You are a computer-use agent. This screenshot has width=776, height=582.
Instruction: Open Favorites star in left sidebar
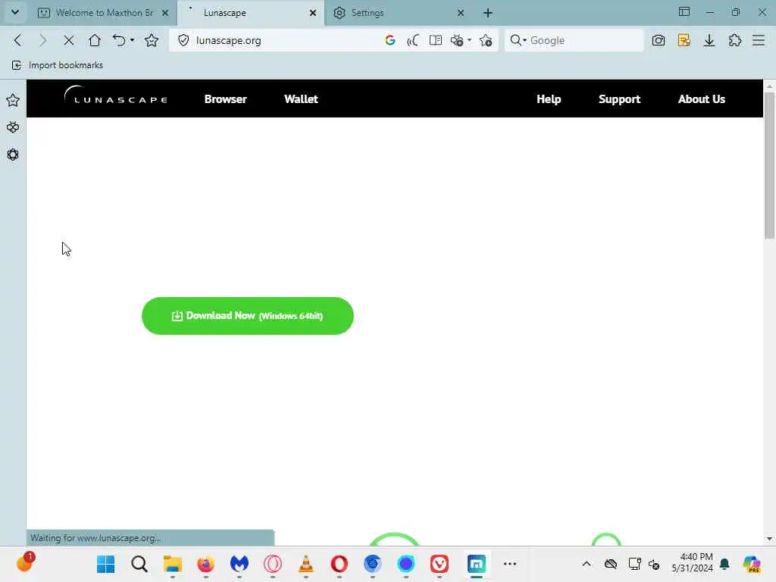[13, 101]
